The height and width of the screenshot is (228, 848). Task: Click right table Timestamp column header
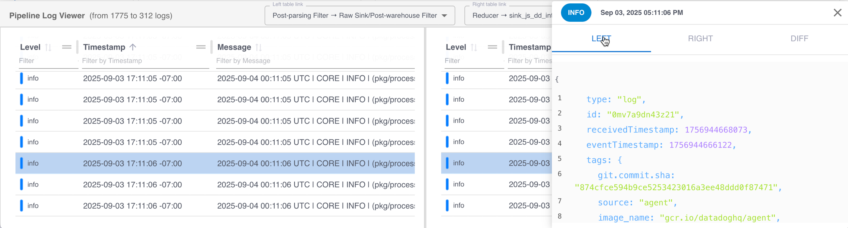(x=530, y=47)
